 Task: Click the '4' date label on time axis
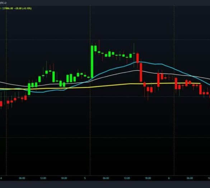click(x=1, y=178)
